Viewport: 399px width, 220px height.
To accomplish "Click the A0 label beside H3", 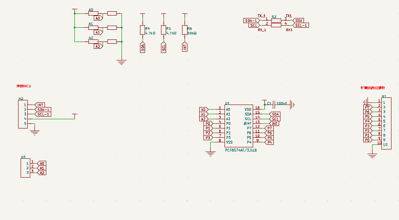I will [x=42, y=163].
